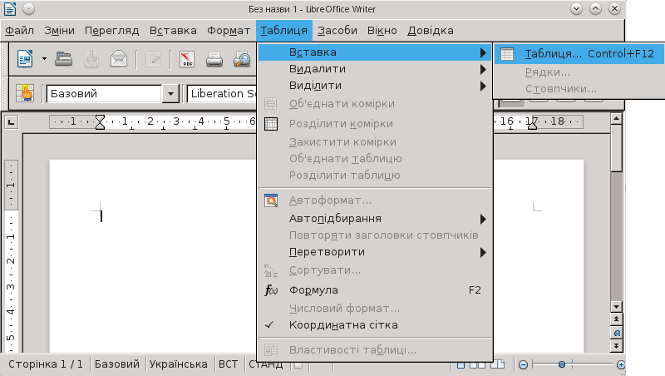665x376 pixels.
Task: Click Базовий page style in status bar
Action: coord(116,364)
